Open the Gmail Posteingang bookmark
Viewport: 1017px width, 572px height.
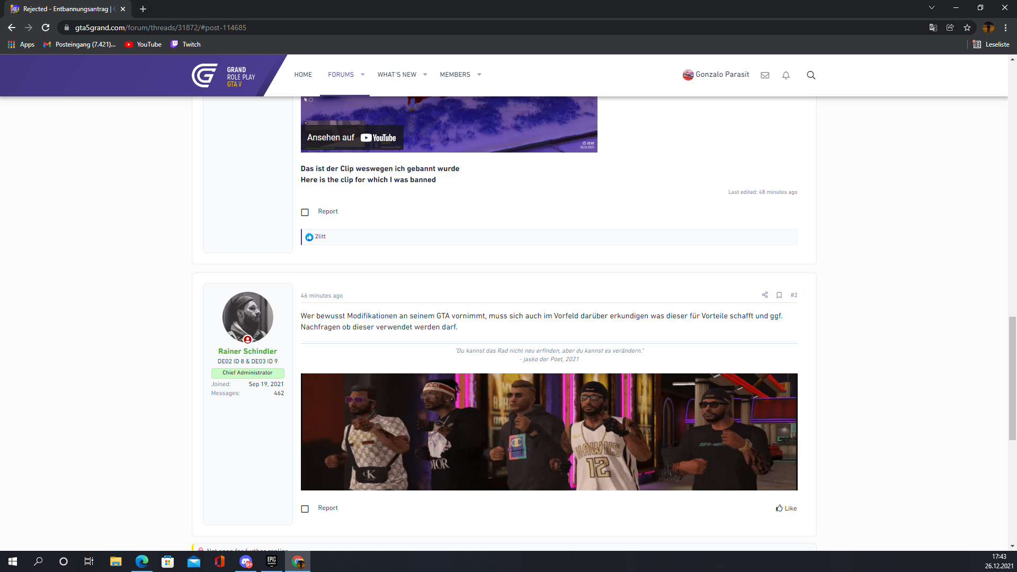(79, 44)
